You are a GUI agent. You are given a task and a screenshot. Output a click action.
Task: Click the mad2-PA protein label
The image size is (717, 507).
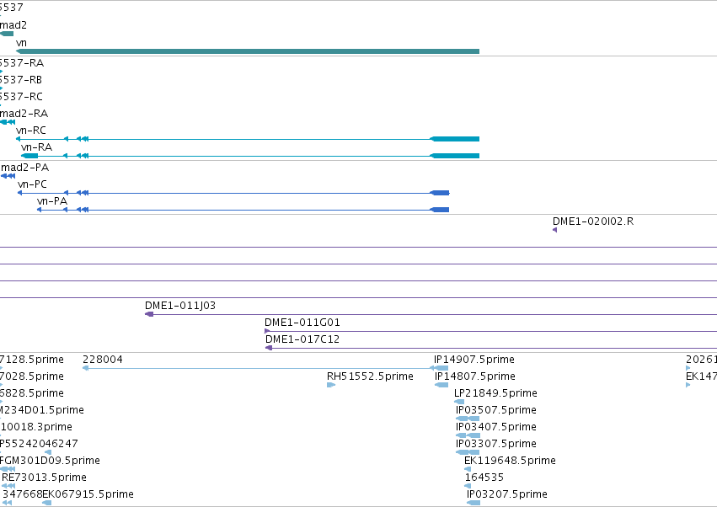point(24,168)
